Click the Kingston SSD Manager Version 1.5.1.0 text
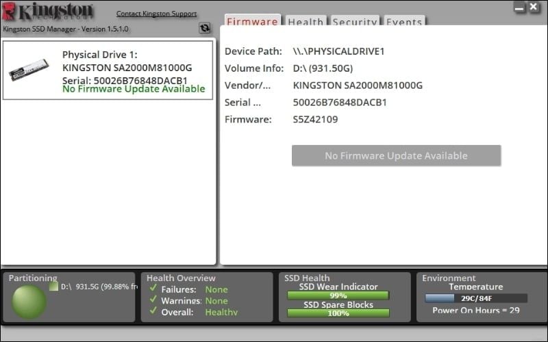 (66, 29)
